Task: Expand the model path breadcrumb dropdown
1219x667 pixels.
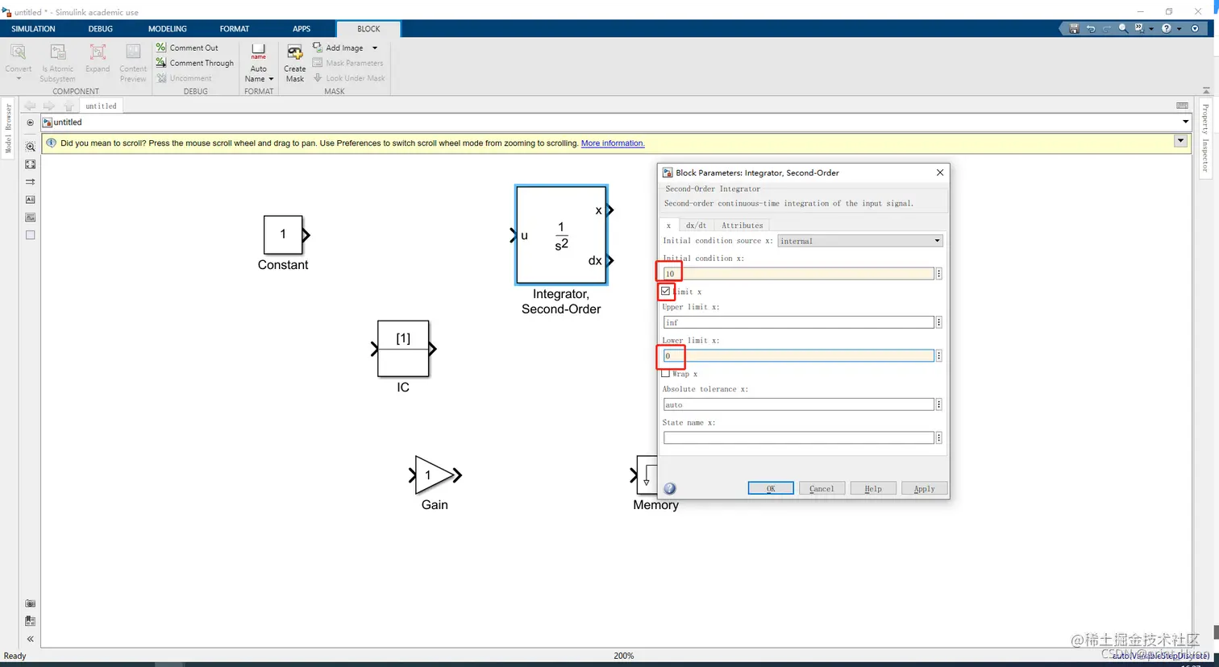Action: [x=1185, y=122]
